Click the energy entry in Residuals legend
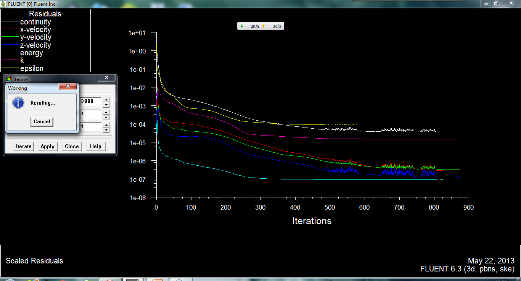Viewport: 521px width, 281px height. coord(31,53)
